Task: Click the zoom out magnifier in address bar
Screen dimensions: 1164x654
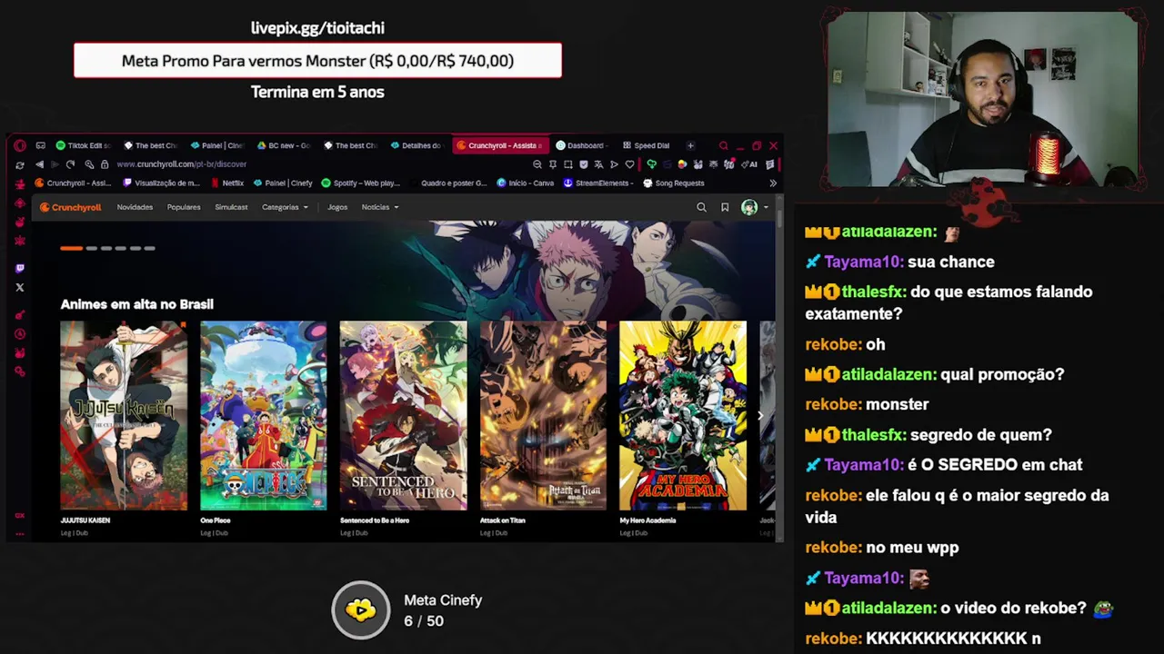Action: 537,164
